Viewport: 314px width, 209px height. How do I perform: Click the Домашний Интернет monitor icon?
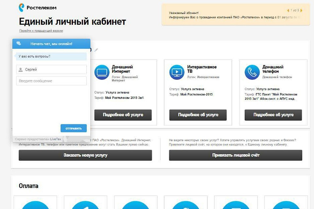(102, 72)
